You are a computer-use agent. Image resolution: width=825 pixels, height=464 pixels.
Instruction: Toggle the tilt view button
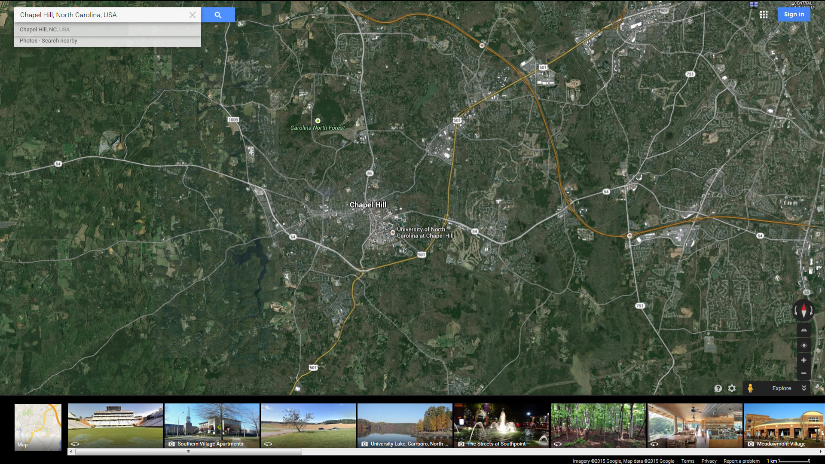pyautogui.click(x=804, y=330)
